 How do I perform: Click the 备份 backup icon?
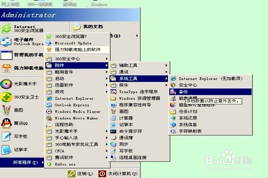tap(173, 92)
